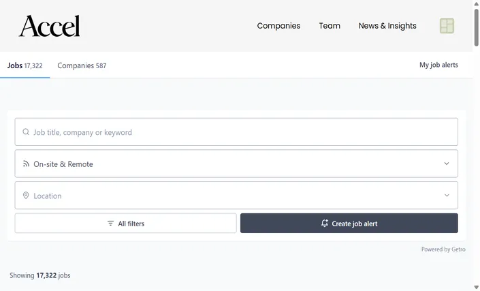Screen dimensions: 480x291
Task: Click the remote signal icon
Action: click(x=26, y=164)
